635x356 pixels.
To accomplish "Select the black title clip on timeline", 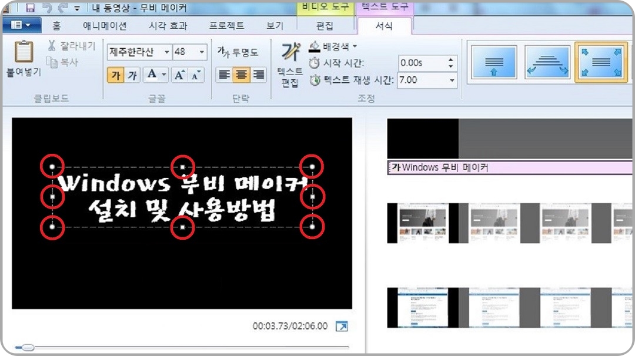I will point(423,139).
